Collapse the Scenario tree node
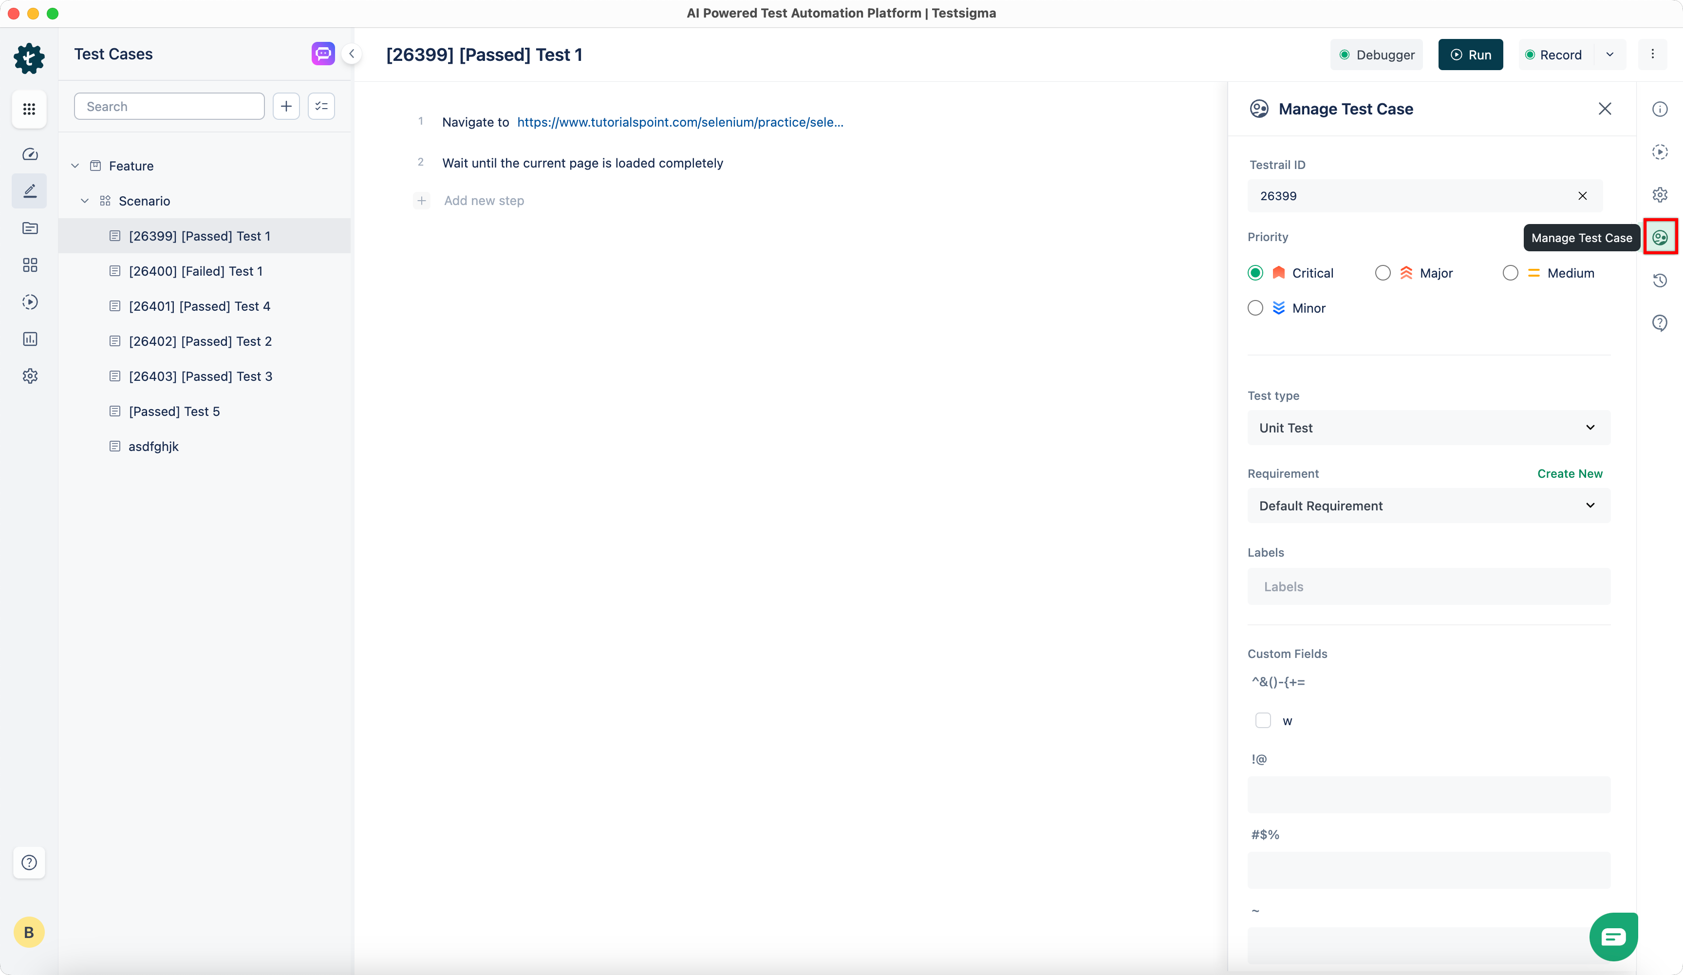This screenshot has height=975, width=1683. [85, 200]
